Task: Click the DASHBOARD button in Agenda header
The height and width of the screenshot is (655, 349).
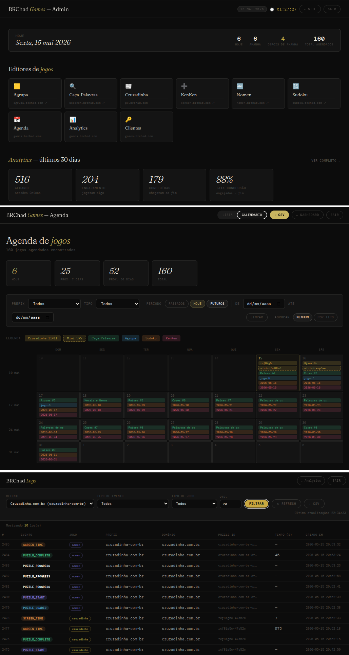Action: click(x=308, y=215)
